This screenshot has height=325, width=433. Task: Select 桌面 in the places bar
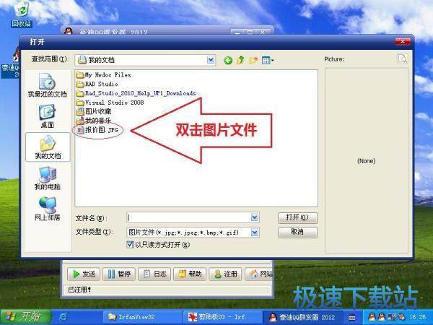(47, 116)
